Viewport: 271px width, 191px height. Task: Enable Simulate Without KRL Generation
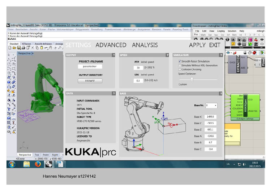[x=180, y=65]
